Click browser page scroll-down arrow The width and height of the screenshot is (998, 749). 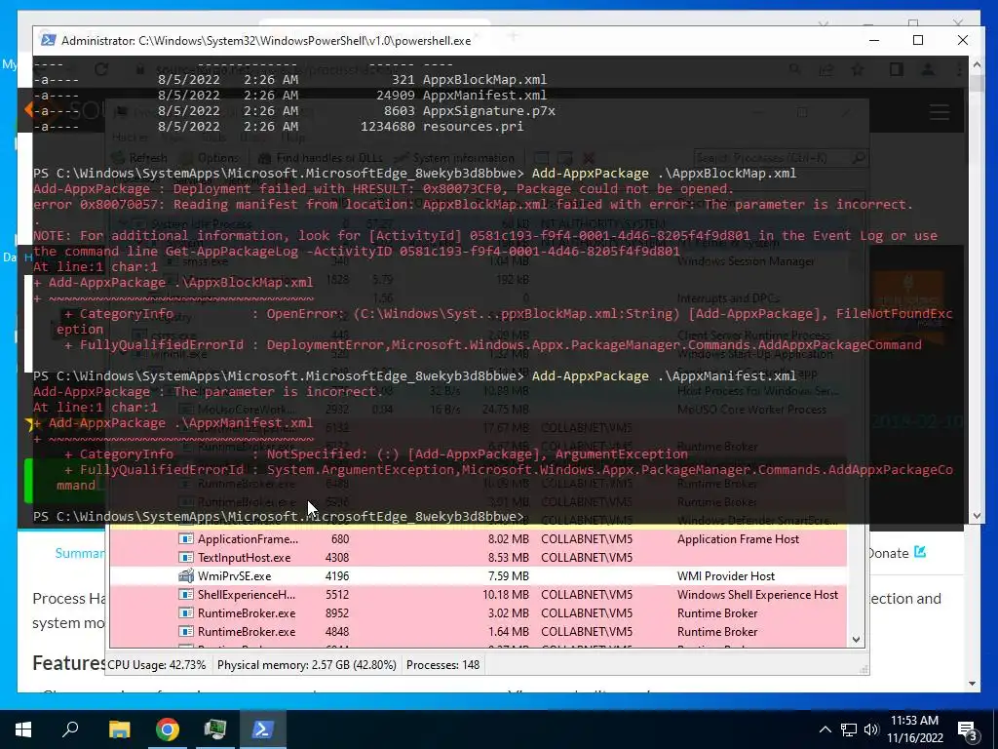(972, 684)
